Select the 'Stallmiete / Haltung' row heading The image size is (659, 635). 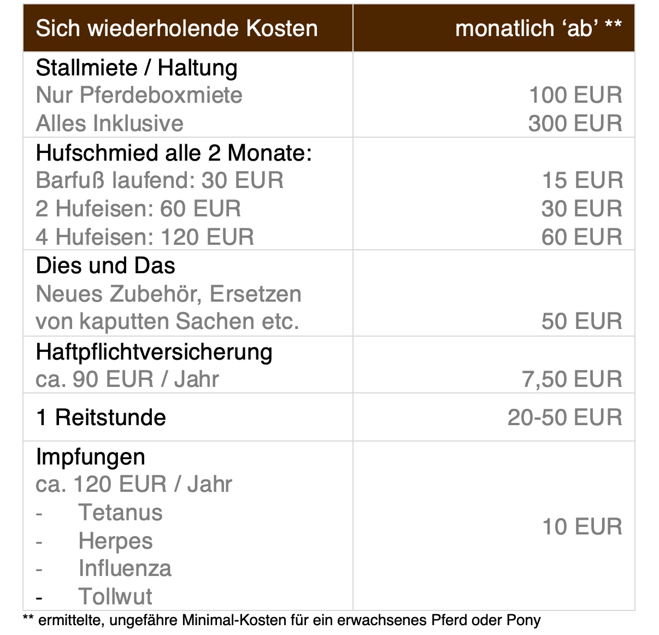137,68
